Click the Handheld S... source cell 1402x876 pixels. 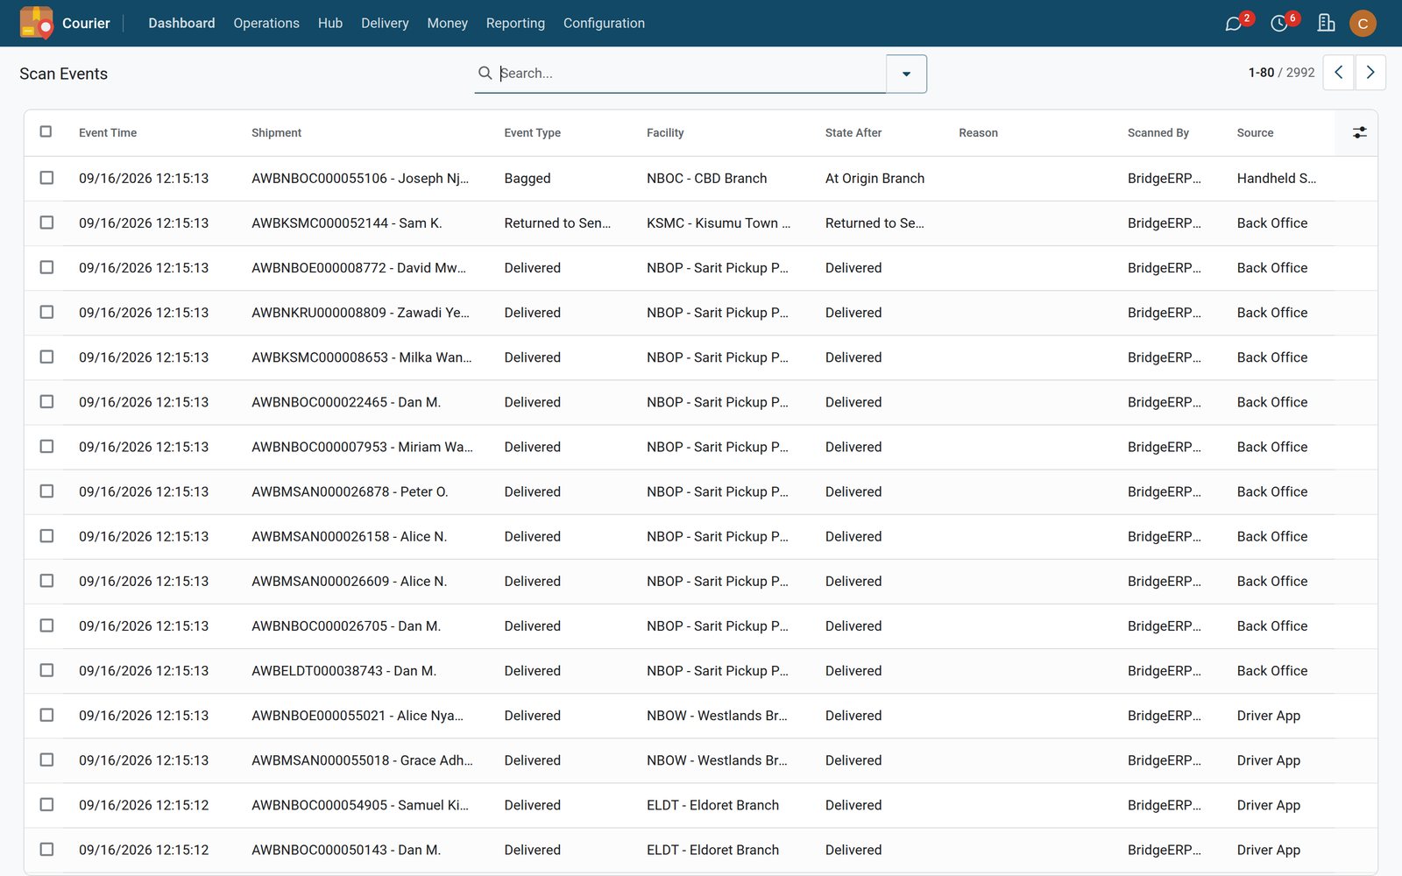[x=1277, y=178]
